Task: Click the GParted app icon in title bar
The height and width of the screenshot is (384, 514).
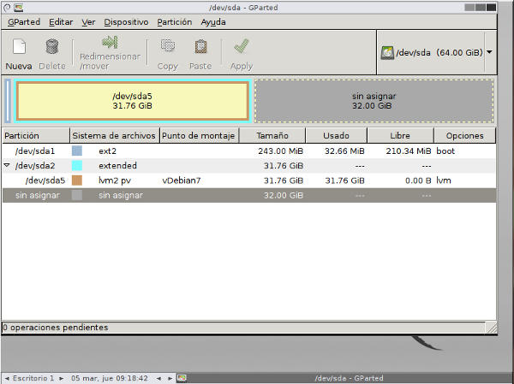Action: click(x=19, y=7)
